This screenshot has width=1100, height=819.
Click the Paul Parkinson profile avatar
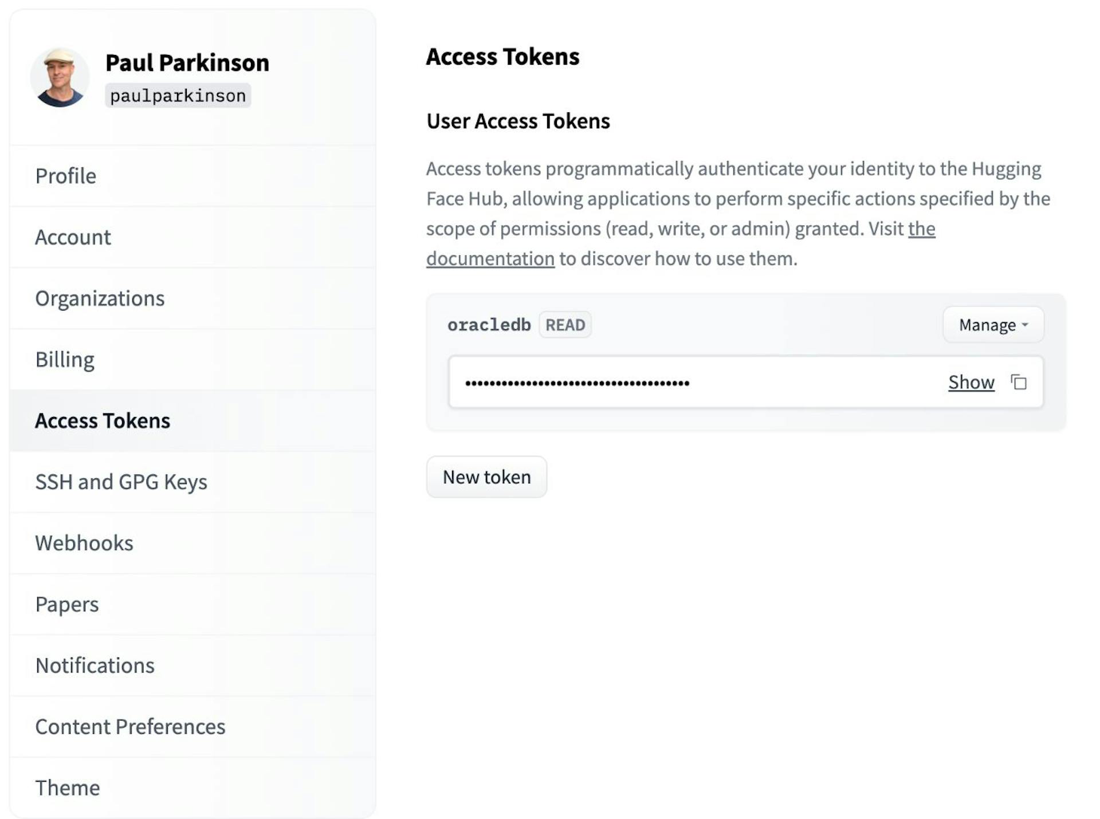point(60,77)
